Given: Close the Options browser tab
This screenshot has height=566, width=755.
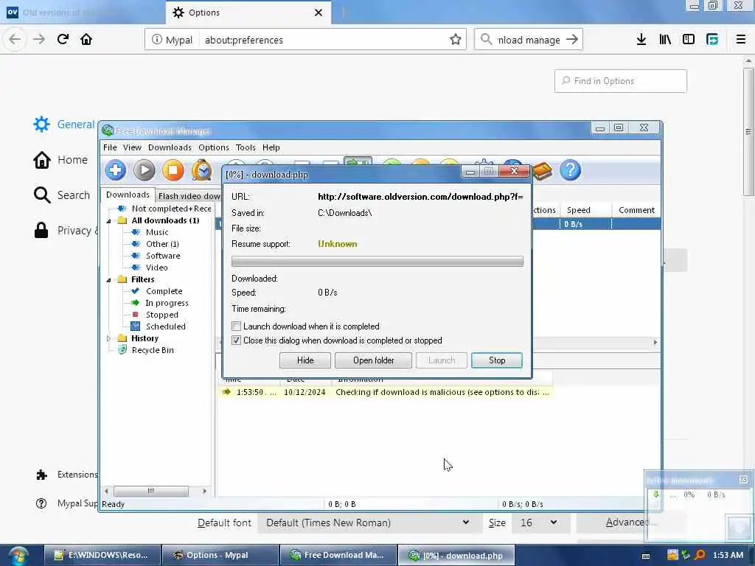Looking at the screenshot, I should click(319, 13).
